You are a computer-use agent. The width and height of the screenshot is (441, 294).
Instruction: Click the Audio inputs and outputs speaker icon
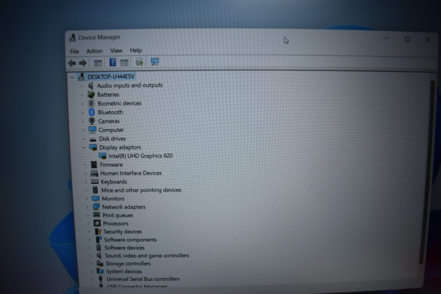tap(90, 86)
